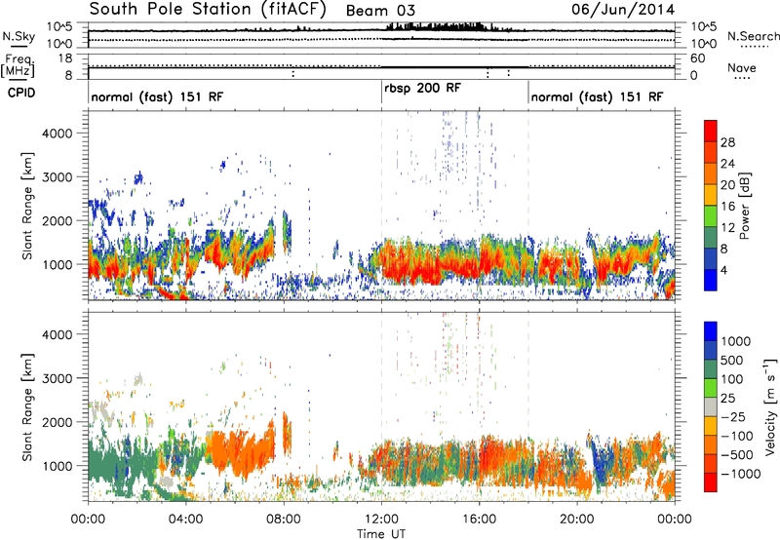Select the 'normal (fast) 151 RF' segment after 18:00
Screen dimensions: 780x540
pyautogui.click(x=597, y=96)
